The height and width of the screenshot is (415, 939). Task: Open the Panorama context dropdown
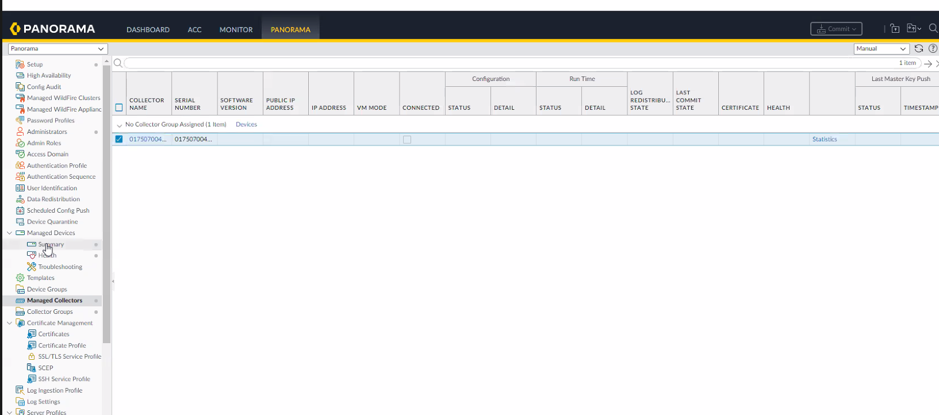(58, 49)
